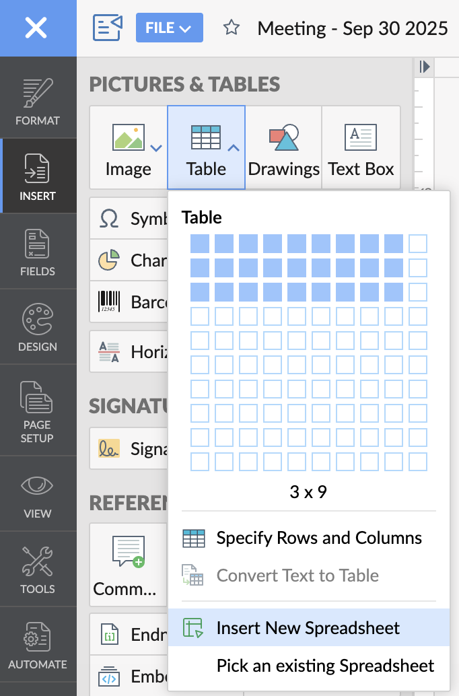Open the Drawings tool
This screenshot has width=459, height=696.
(x=283, y=147)
